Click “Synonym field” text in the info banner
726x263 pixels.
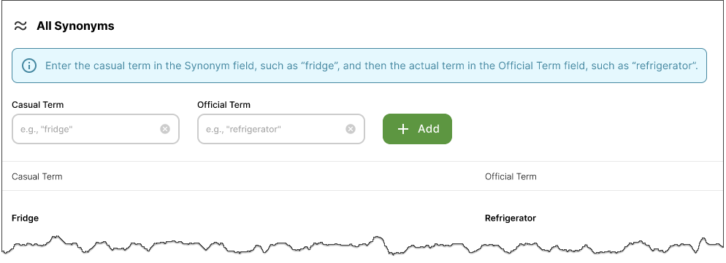[x=220, y=66]
